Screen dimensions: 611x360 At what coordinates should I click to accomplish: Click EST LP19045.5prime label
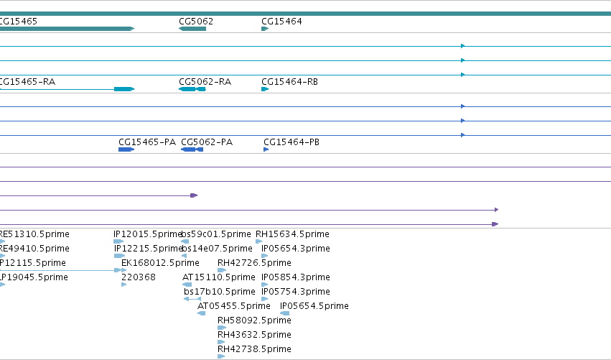point(34,277)
